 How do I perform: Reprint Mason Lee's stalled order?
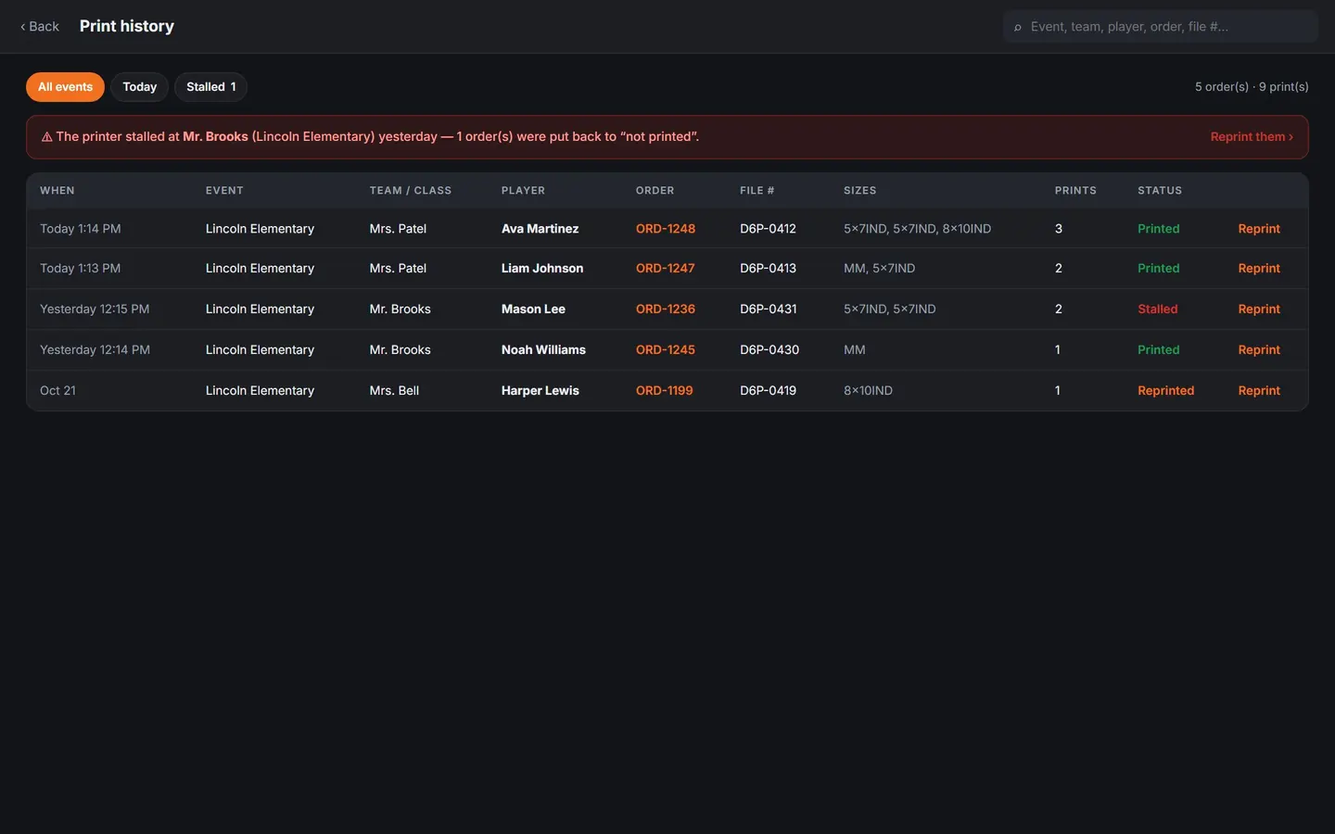(x=1259, y=310)
